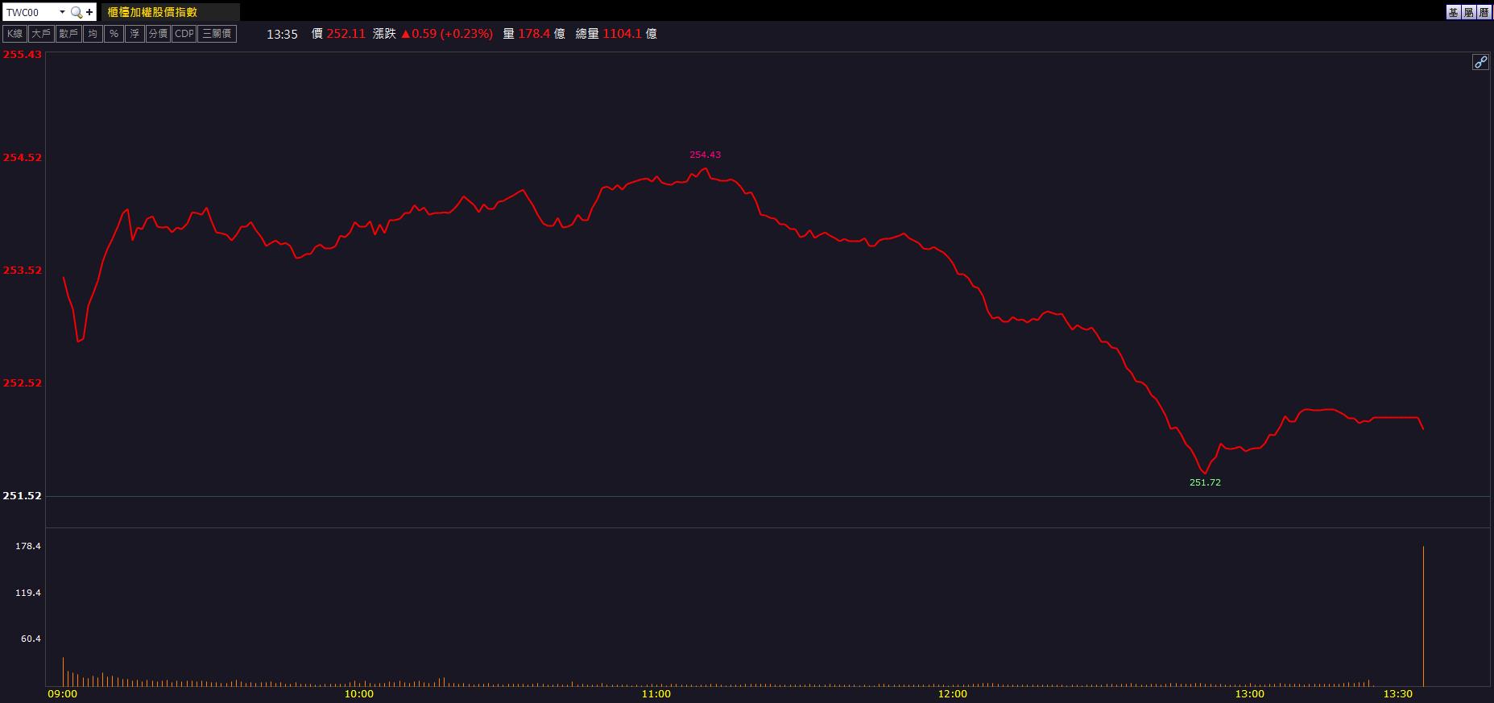Click the 119.4 volume axis label
Screen dimensions: 1494x703
(28, 593)
